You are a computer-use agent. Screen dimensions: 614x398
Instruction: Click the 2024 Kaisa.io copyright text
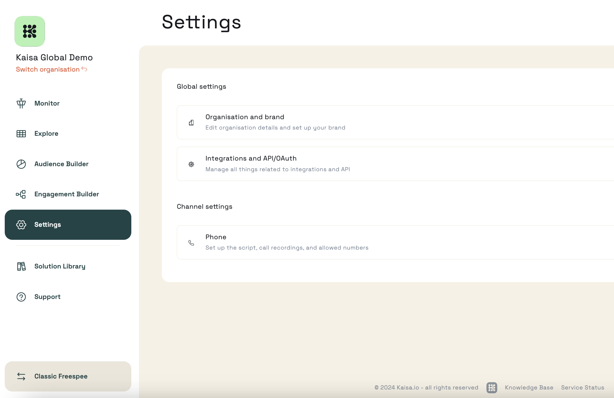[x=426, y=388]
